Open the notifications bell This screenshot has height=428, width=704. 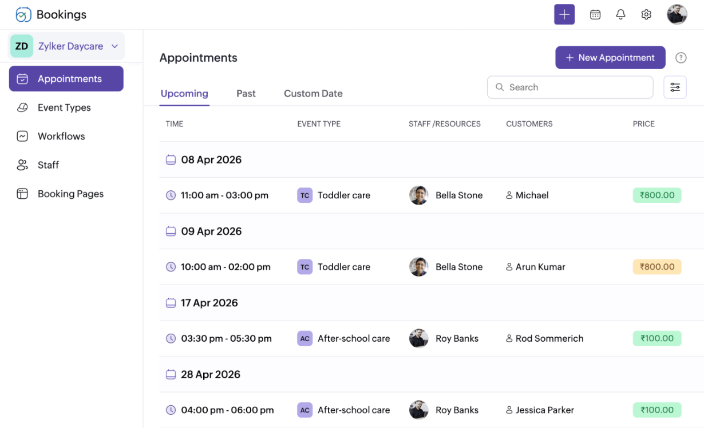click(x=620, y=15)
